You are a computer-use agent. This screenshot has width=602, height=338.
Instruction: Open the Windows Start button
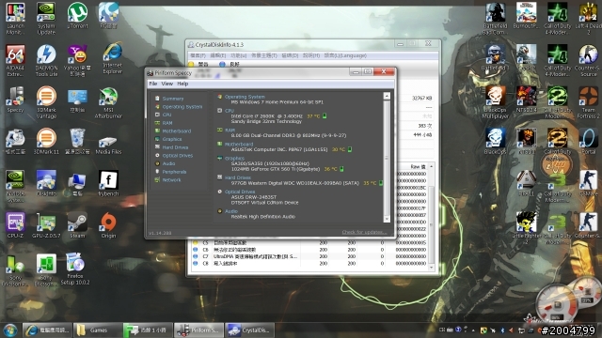point(10,330)
